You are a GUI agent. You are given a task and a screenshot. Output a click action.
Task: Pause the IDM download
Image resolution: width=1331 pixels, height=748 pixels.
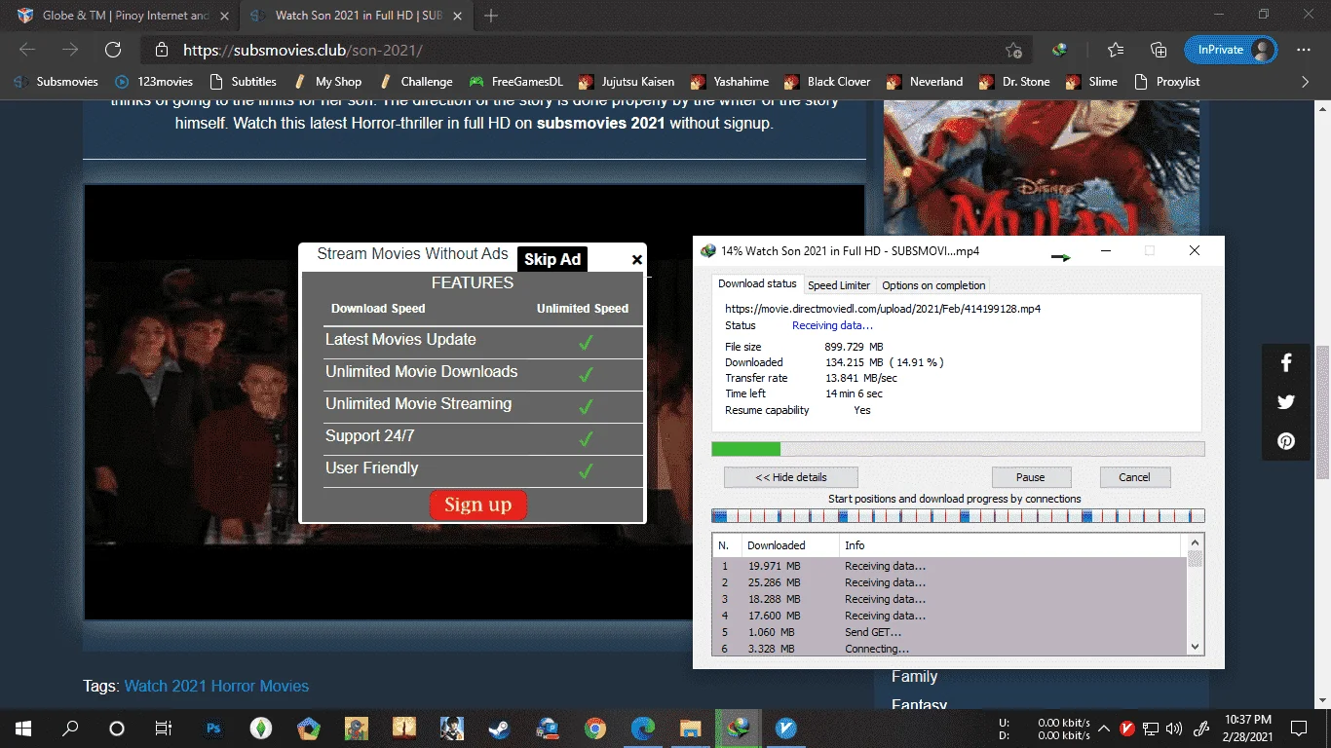1031,477
